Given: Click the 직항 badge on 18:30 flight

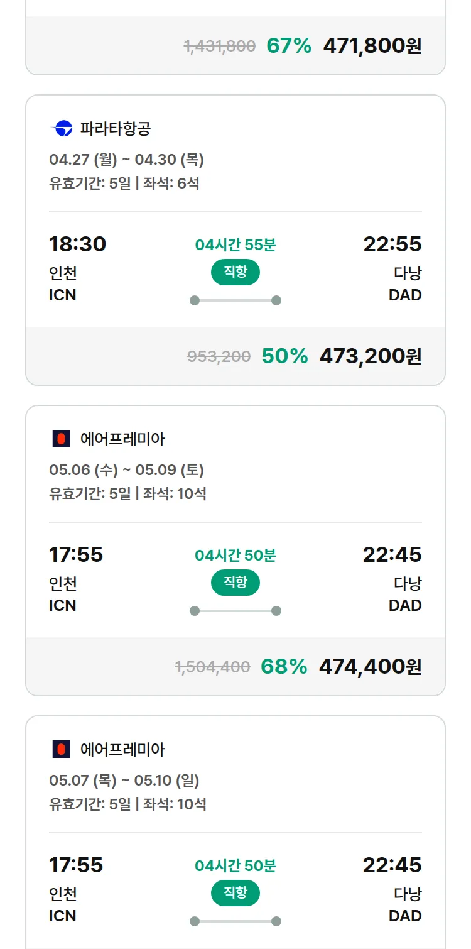Looking at the screenshot, I should click(x=235, y=272).
